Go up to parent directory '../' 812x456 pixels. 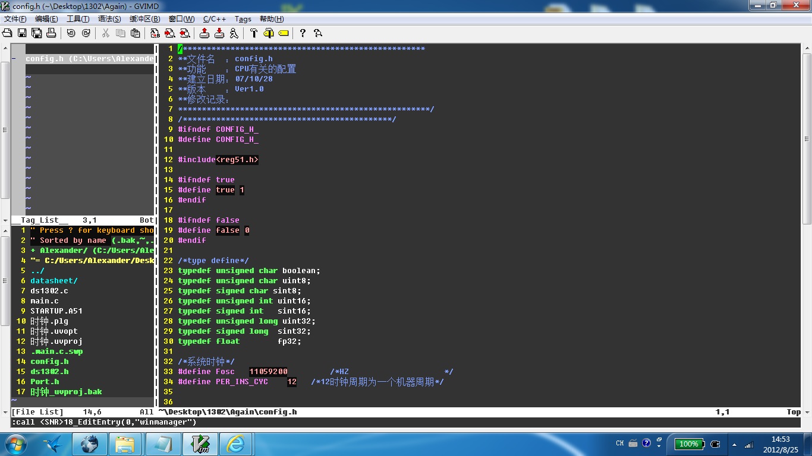pos(37,271)
